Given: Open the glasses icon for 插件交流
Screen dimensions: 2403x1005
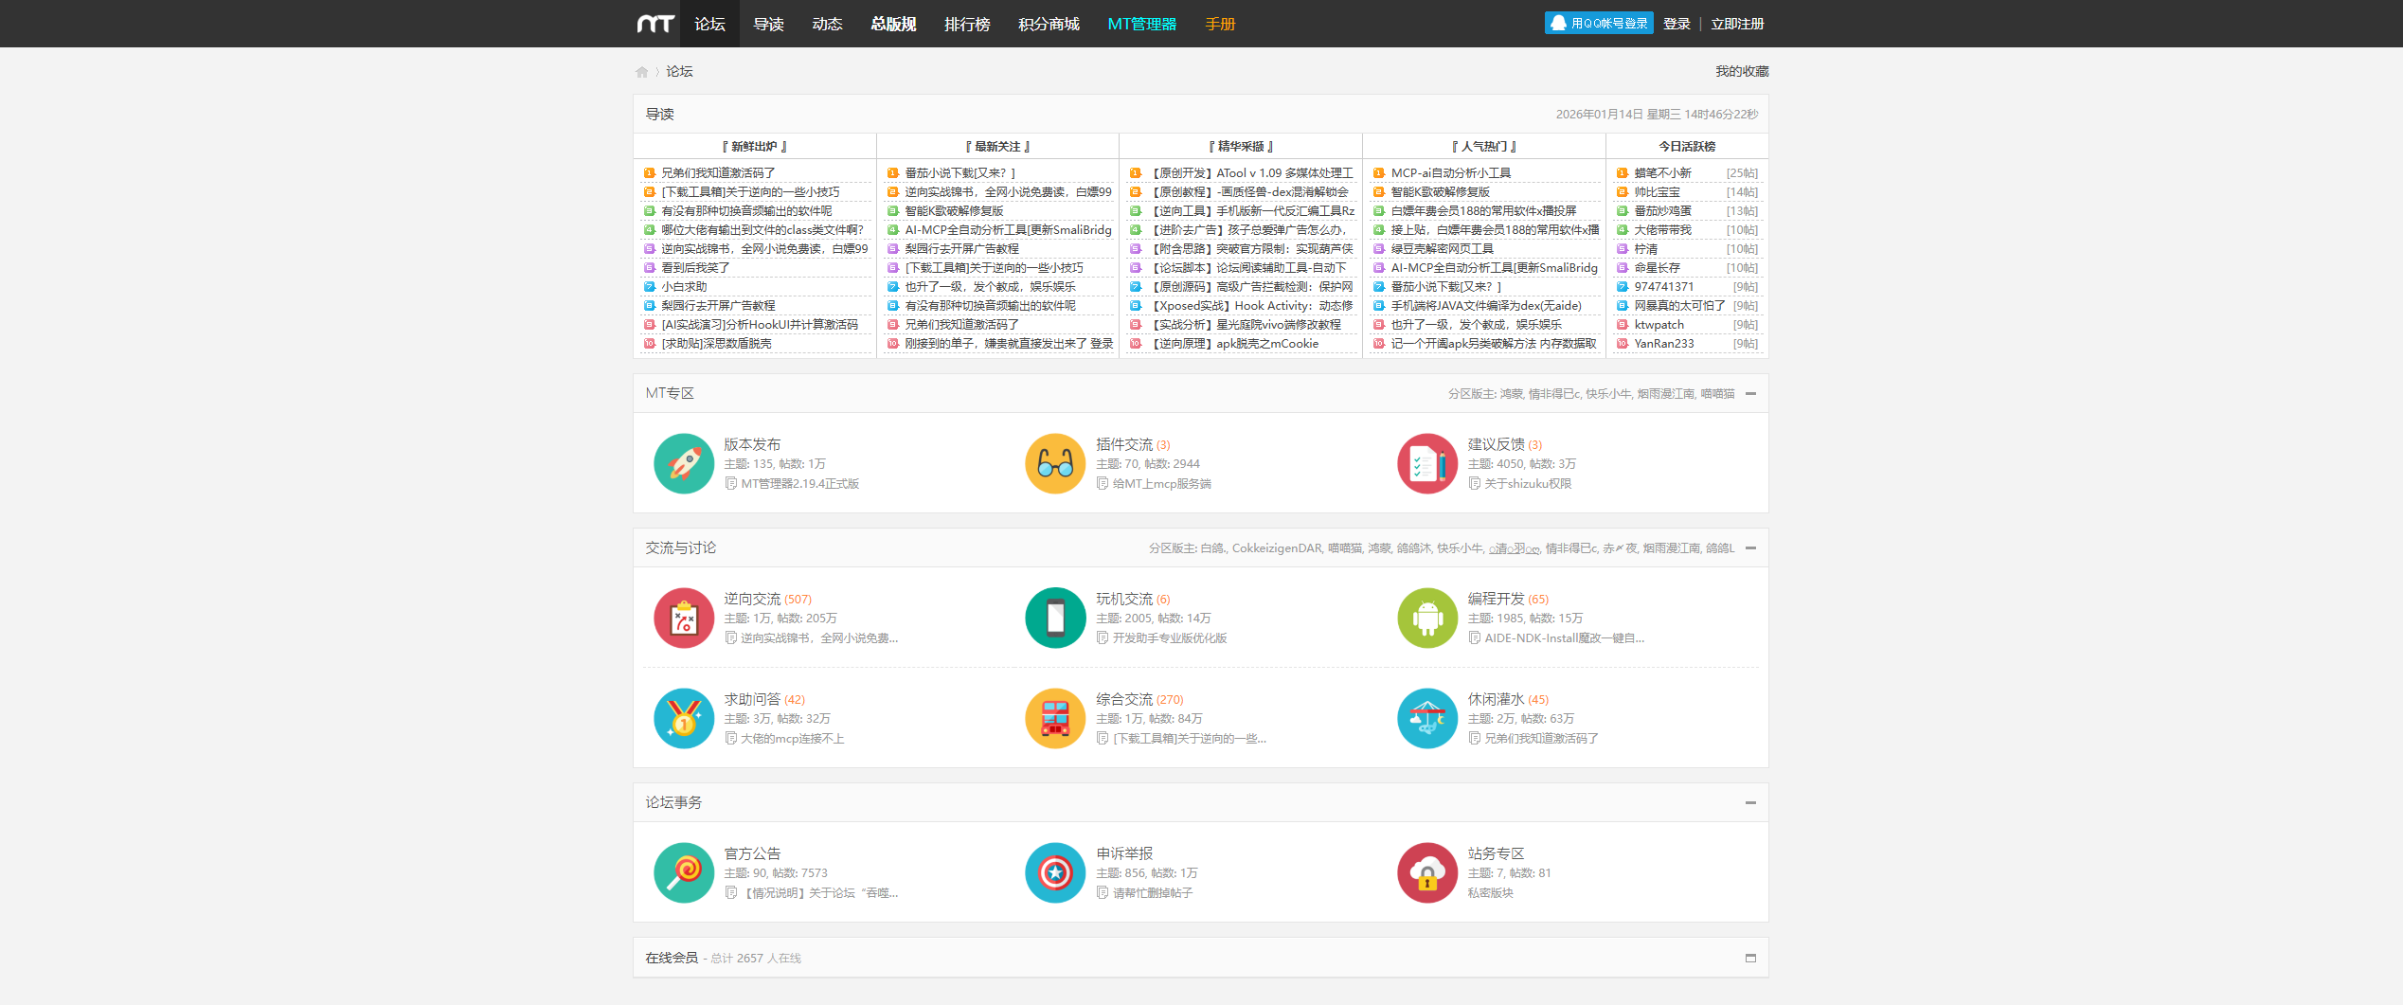Looking at the screenshot, I should click(1054, 463).
